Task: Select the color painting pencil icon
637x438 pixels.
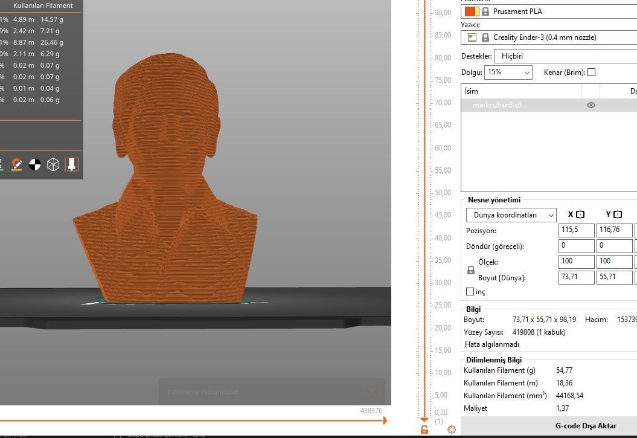Action: 17,164
